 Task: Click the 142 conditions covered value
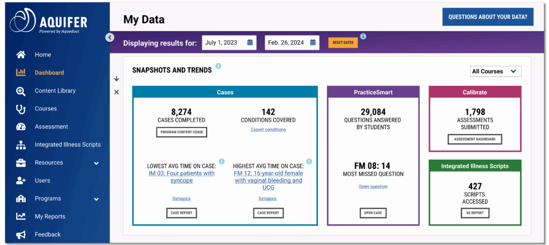(x=268, y=112)
